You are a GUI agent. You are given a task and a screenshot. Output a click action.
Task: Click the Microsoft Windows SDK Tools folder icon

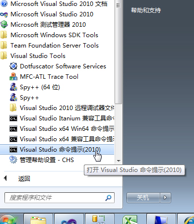coord(4,35)
